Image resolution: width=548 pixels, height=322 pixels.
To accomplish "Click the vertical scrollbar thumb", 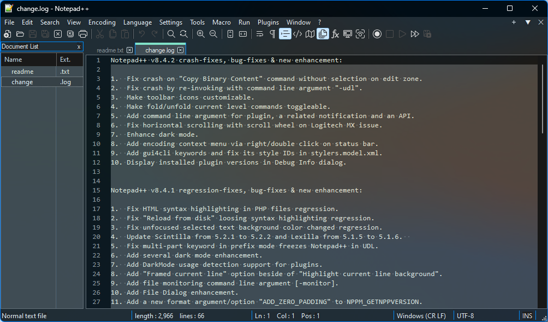I will 543,99.
